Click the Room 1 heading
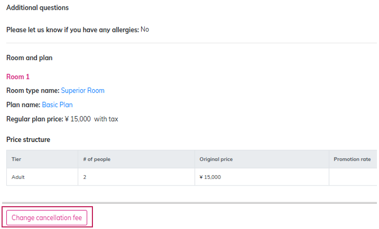 pos(18,77)
